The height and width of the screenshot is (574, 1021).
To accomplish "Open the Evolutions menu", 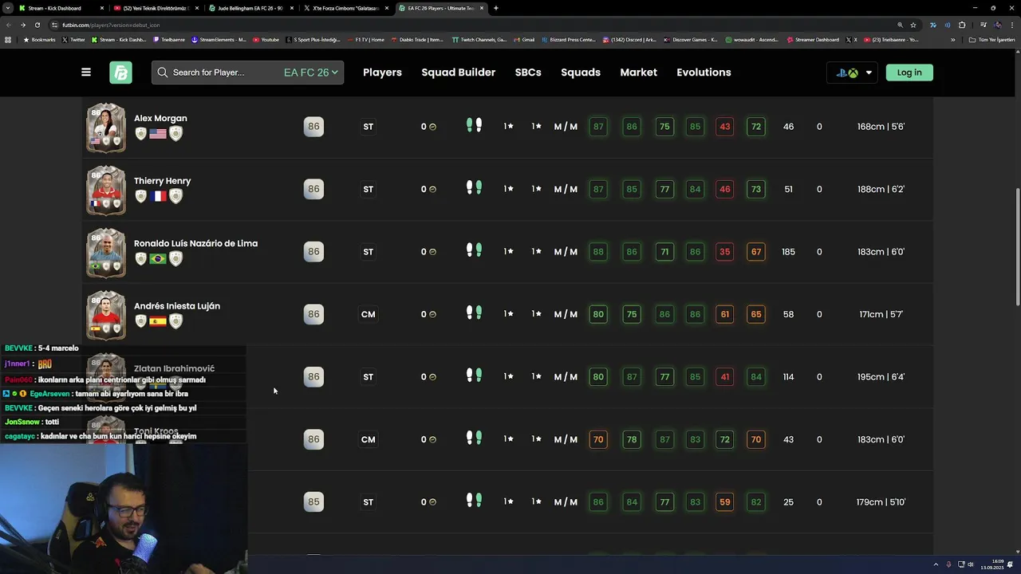I will tap(704, 73).
